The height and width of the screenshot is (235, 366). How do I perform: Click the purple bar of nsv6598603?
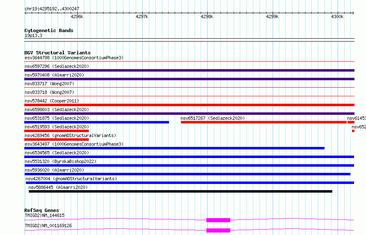point(189,114)
